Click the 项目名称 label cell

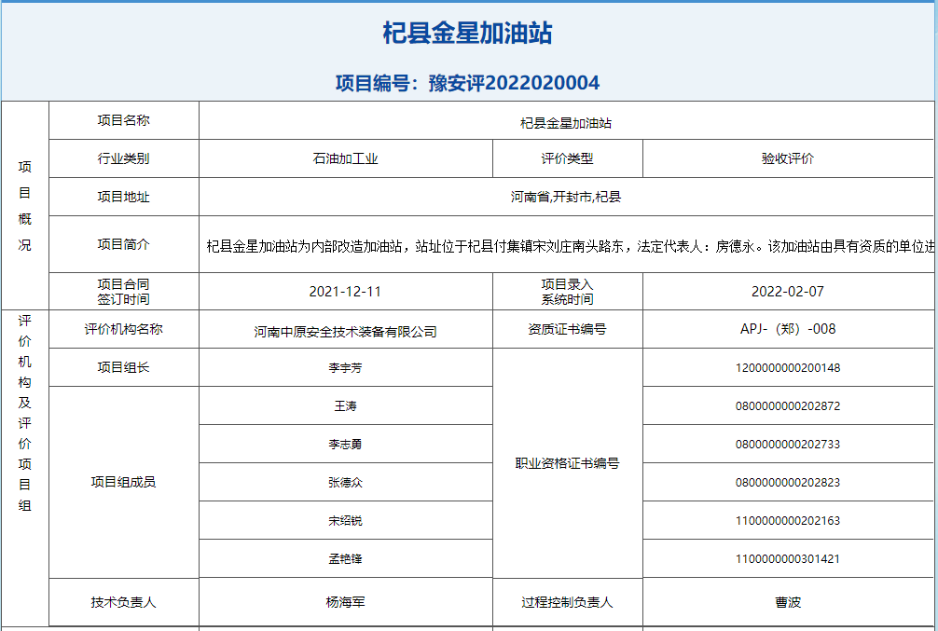pyautogui.click(x=124, y=120)
